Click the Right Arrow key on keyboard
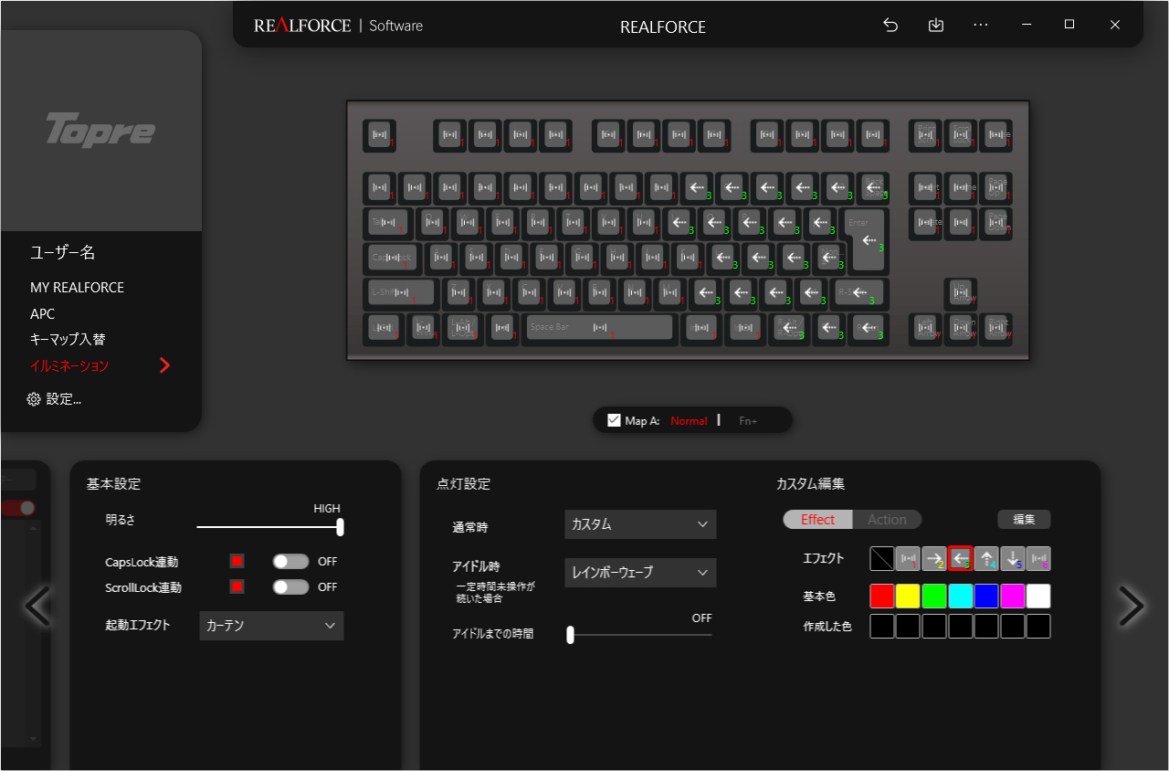Viewport: 1169px width, 771px height. (x=995, y=328)
